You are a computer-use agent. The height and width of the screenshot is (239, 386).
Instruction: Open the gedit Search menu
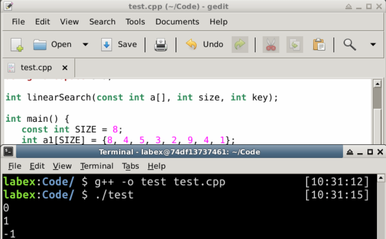pyautogui.click(x=102, y=22)
